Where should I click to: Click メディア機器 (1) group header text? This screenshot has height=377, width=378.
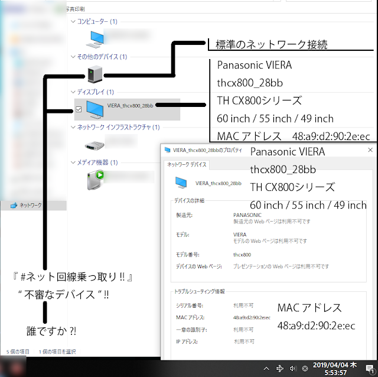(97, 162)
